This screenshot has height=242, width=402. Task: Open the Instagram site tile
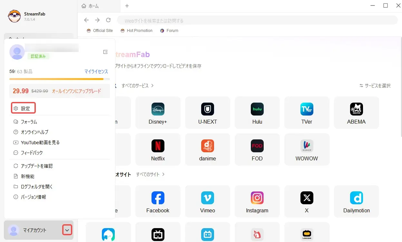[257, 201]
